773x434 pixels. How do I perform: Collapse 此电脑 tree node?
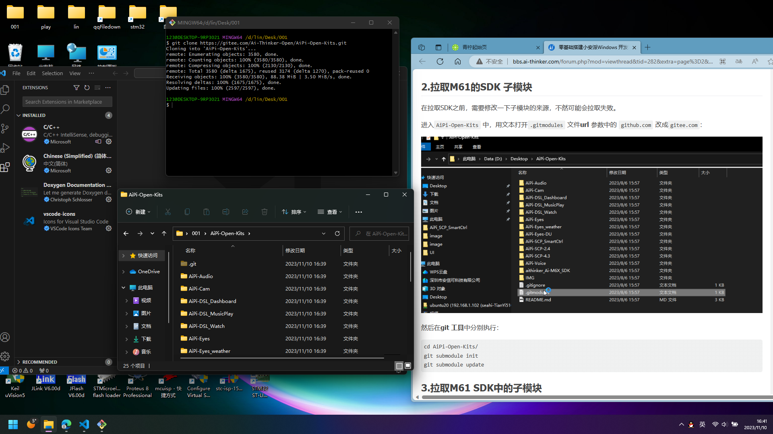click(x=124, y=288)
